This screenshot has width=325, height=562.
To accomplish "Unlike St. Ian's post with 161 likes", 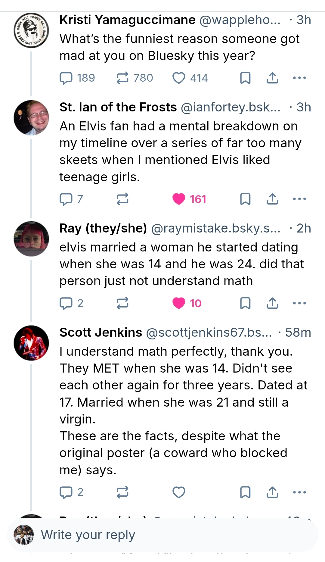I will (179, 199).
